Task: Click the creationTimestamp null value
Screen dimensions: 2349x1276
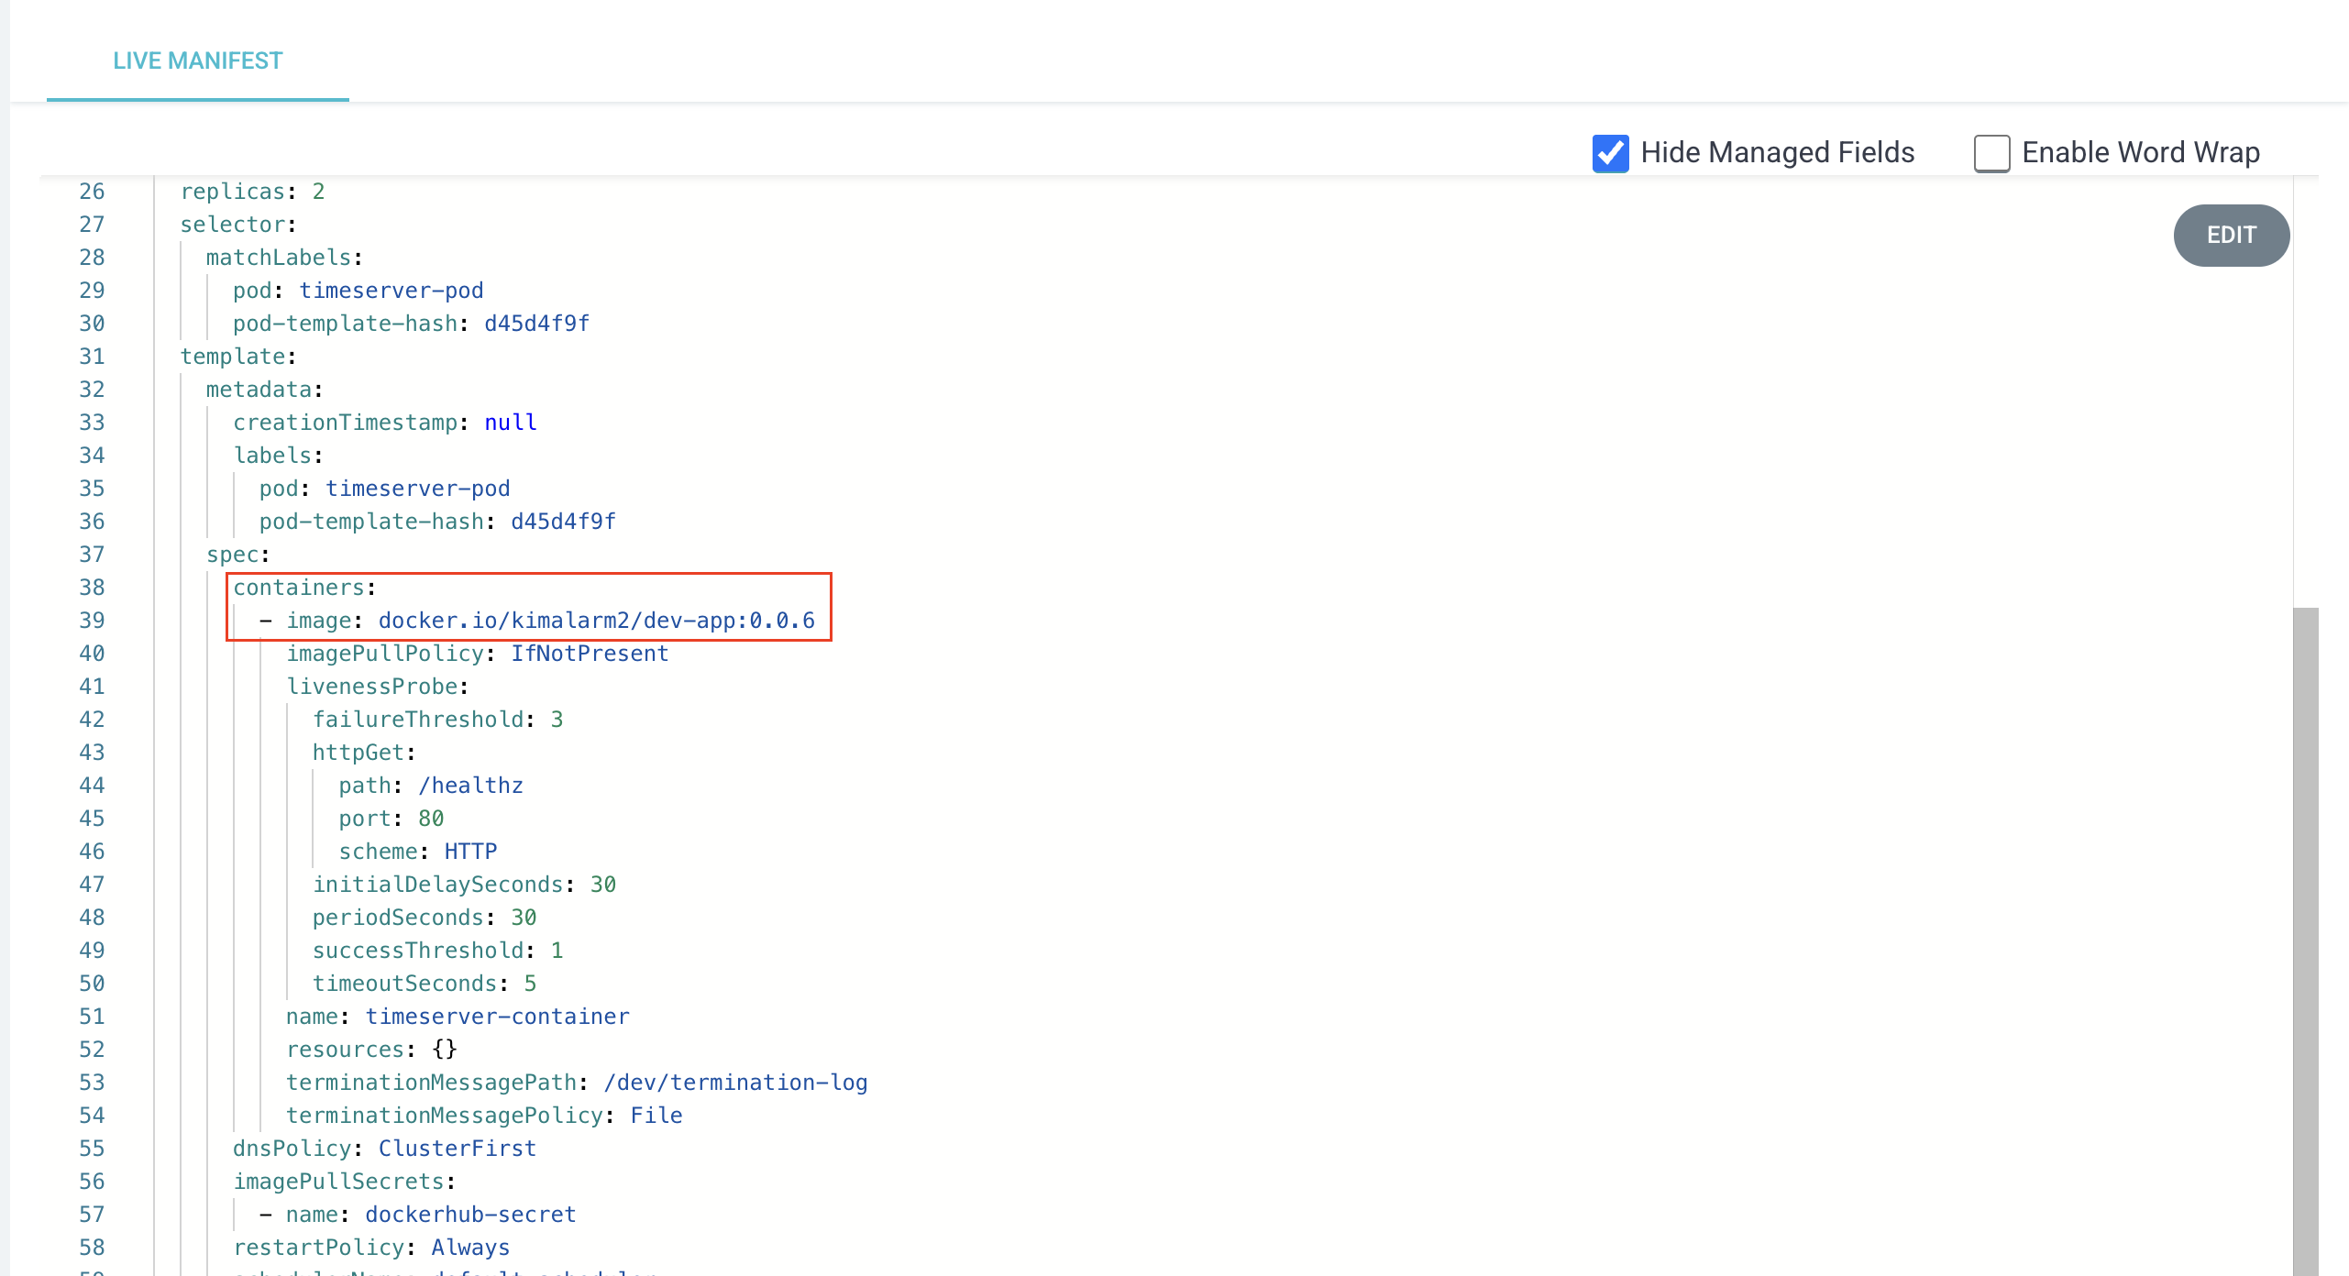Action: [510, 423]
